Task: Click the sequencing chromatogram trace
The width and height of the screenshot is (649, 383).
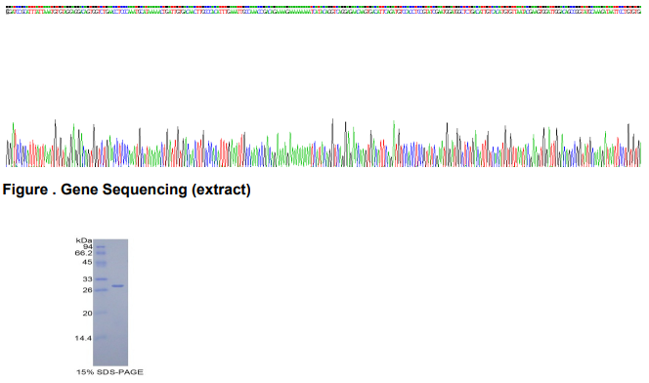Action: 324,143
